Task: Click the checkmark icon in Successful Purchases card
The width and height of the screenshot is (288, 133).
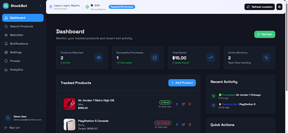Action: (155, 58)
